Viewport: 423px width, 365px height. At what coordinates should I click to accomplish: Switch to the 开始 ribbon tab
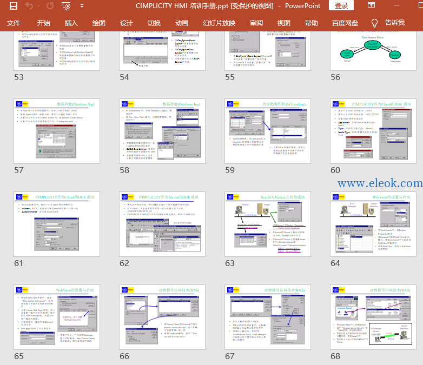[x=44, y=23]
